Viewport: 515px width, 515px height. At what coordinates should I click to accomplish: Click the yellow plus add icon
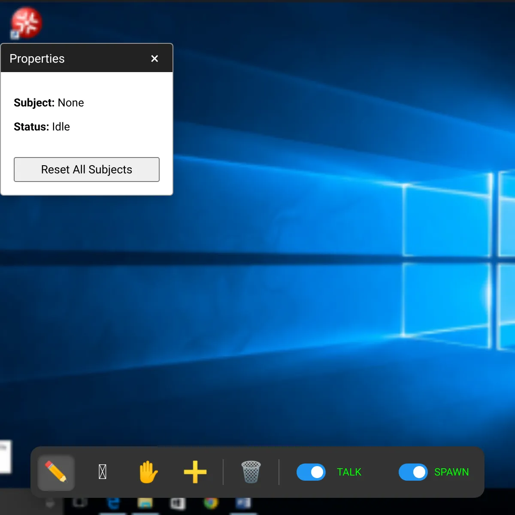point(195,472)
